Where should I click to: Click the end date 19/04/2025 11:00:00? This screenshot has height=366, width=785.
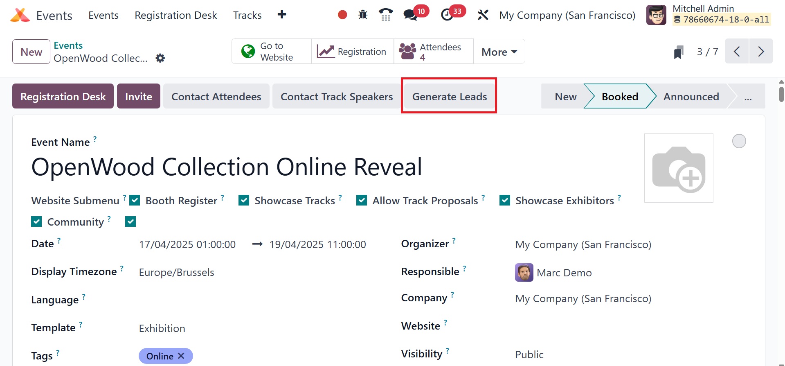318,244
